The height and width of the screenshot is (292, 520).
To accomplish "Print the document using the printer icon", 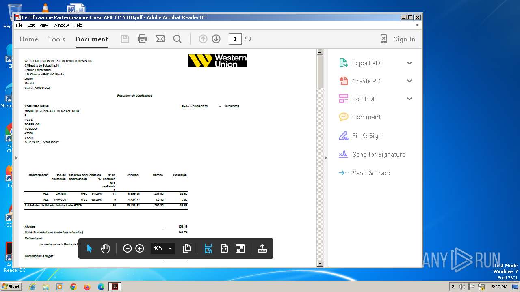I will tap(142, 39).
